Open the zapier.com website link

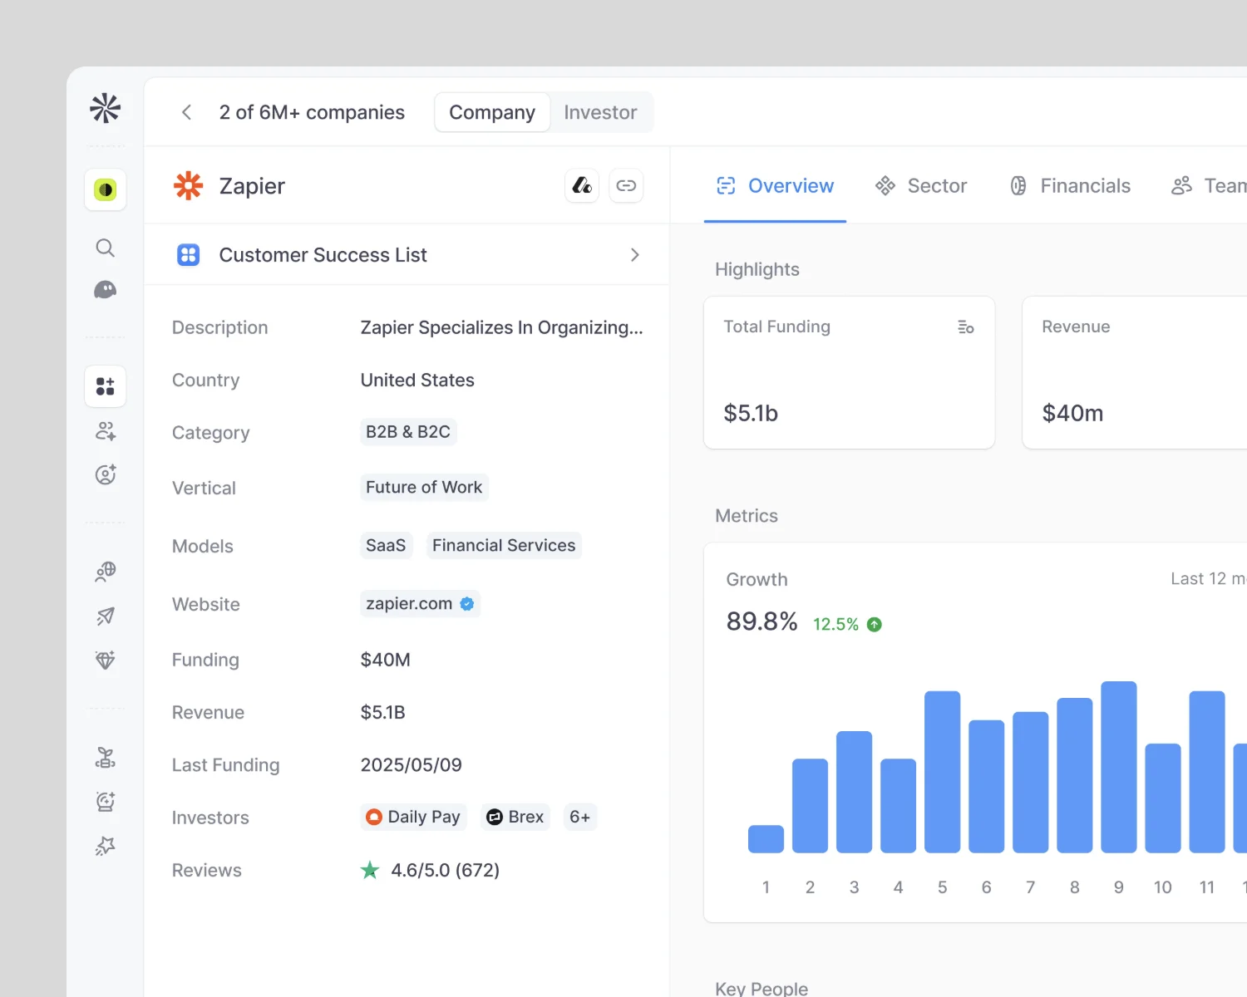pos(421,604)
